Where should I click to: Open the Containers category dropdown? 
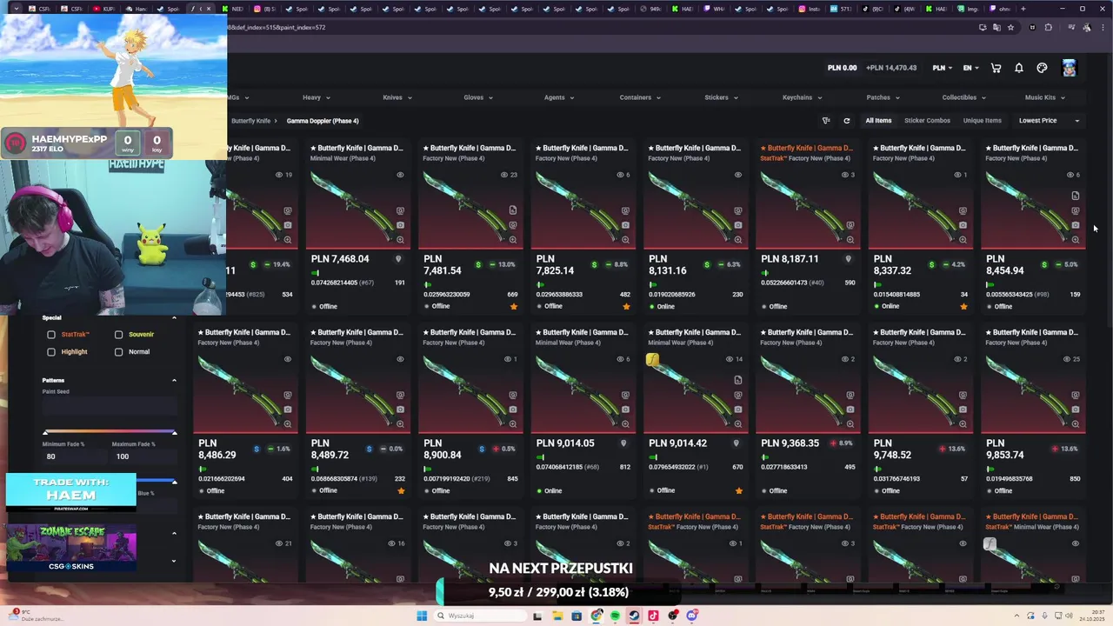pos(640,97)
